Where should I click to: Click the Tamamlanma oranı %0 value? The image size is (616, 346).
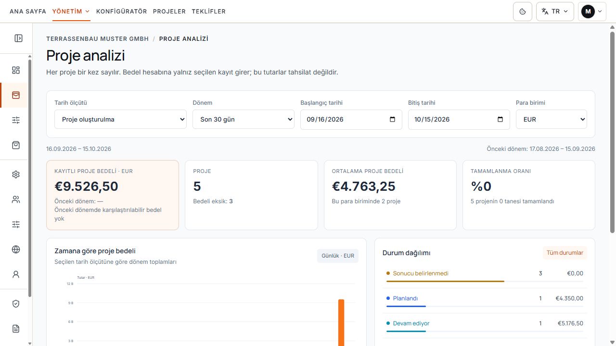tap(481, 186)
